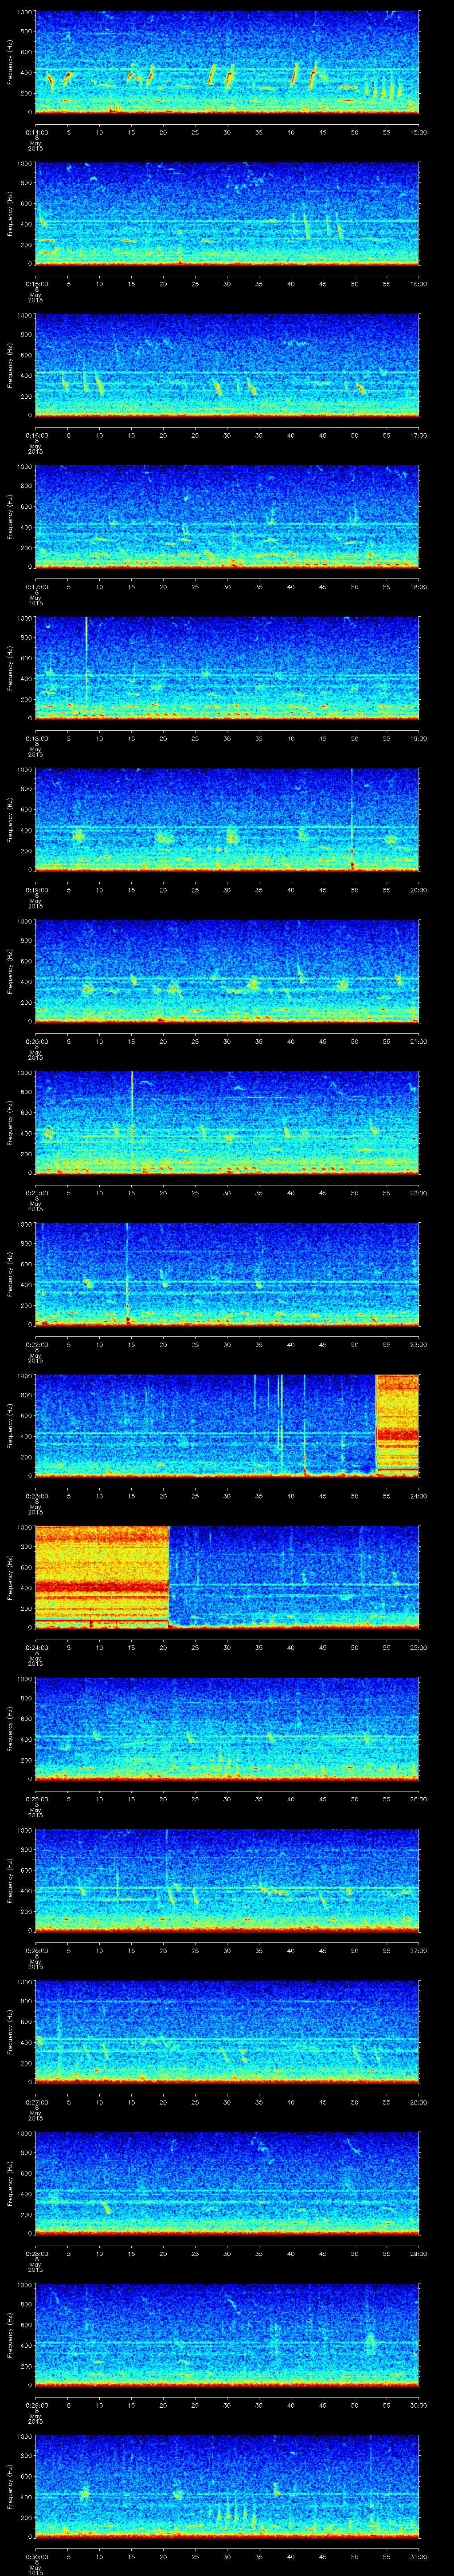Open the spectrogram panel starting at 0:25:00

coord(227,1728)
